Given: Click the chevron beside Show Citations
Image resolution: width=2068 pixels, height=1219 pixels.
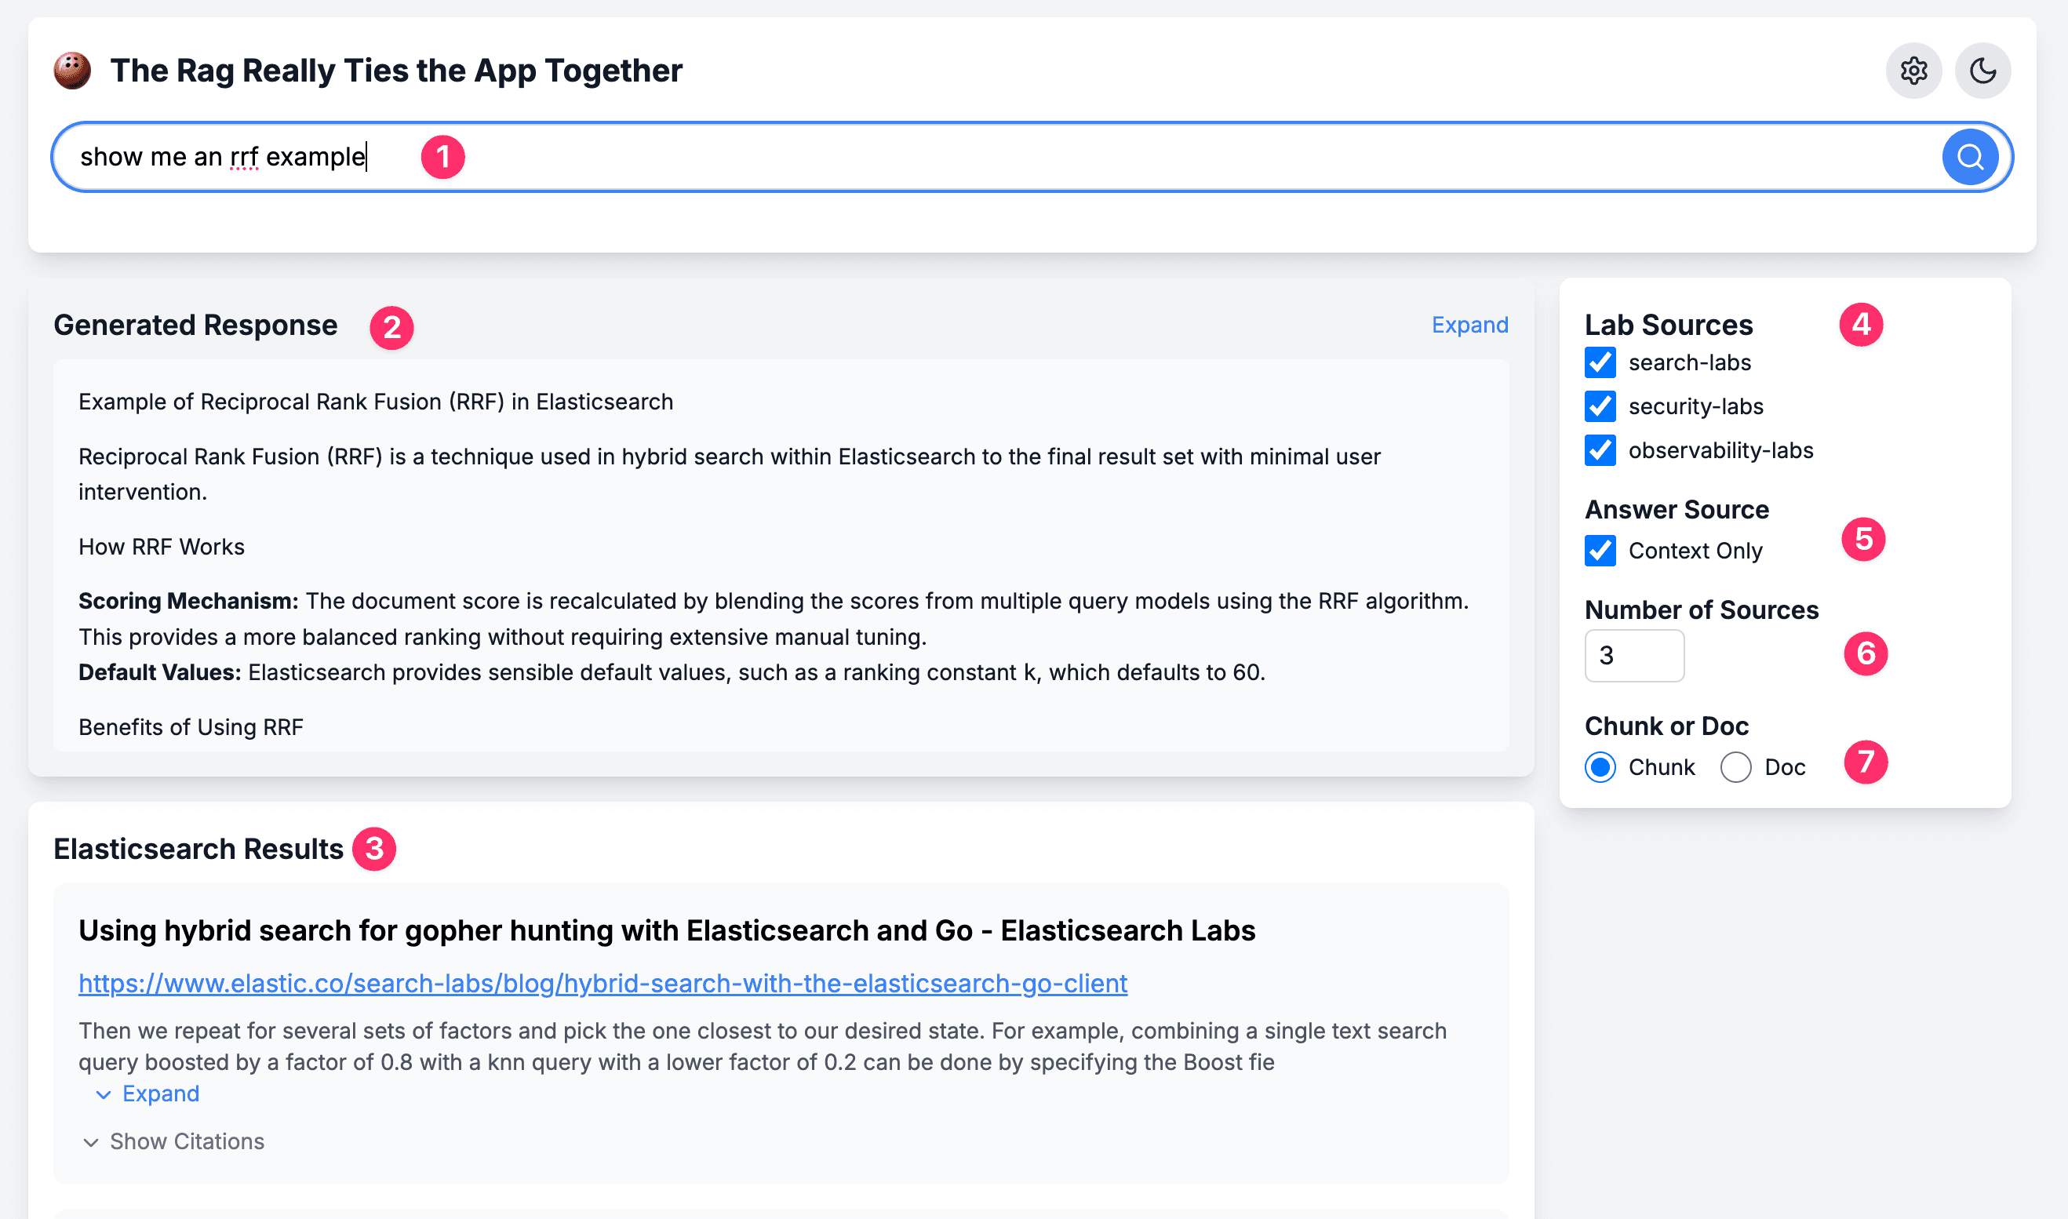Looking at the screenshot, I should coord(91,1142).
